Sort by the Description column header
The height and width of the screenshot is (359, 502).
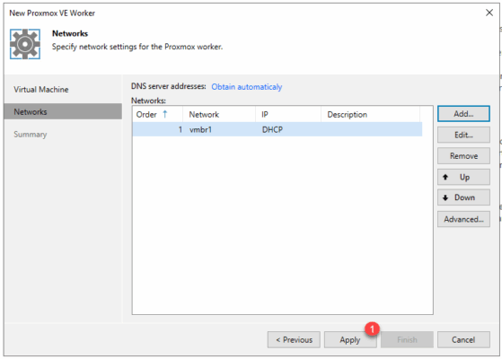click(x=370, y=114)
